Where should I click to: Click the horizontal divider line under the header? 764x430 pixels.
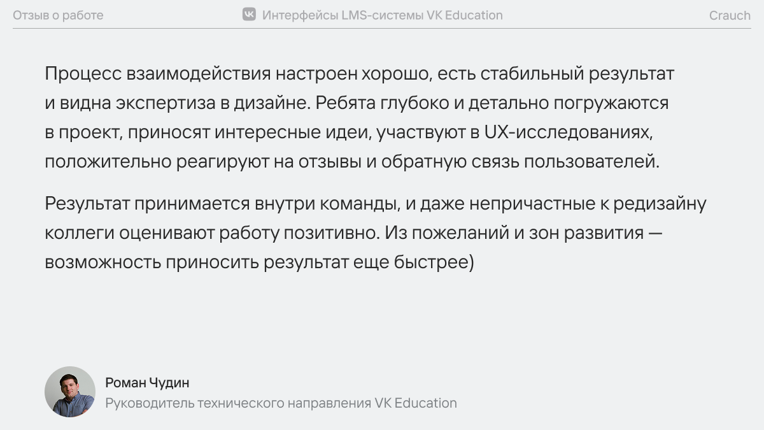pos(382,29)
